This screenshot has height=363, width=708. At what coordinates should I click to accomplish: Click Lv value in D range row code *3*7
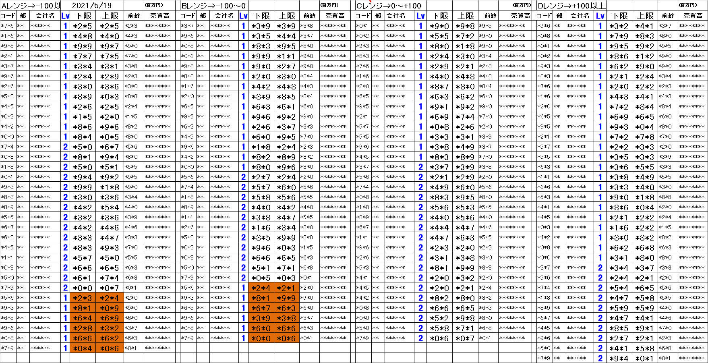click(600, 268)
